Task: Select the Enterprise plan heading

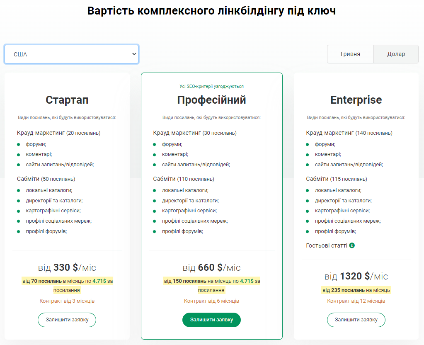Action: [x=356, y=100]
